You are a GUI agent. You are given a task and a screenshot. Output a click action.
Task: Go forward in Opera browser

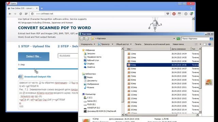tap(15, 14)
